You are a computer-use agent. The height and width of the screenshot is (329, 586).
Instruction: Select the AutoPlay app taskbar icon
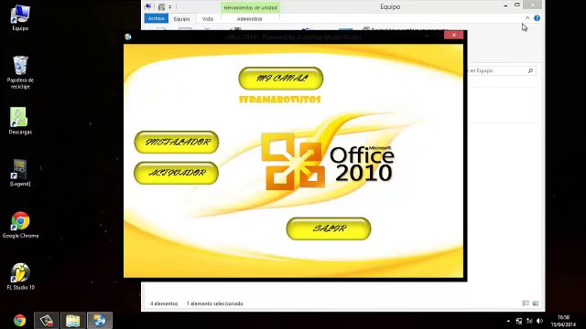click(x=100, y=321)
